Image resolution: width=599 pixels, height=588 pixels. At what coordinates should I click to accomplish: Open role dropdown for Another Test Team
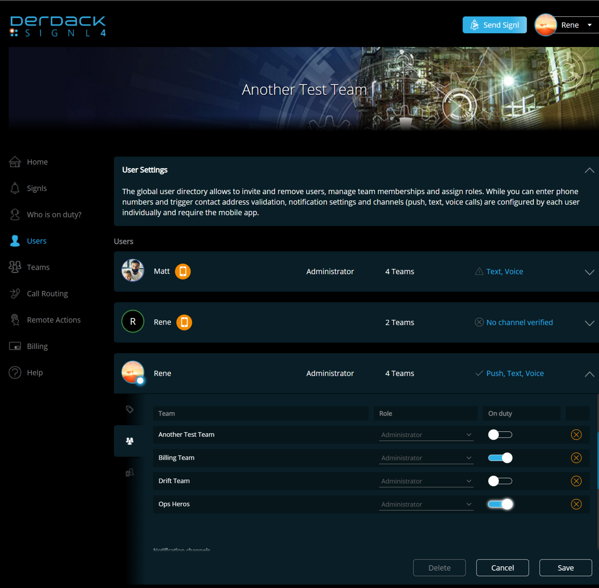point(426,435)
